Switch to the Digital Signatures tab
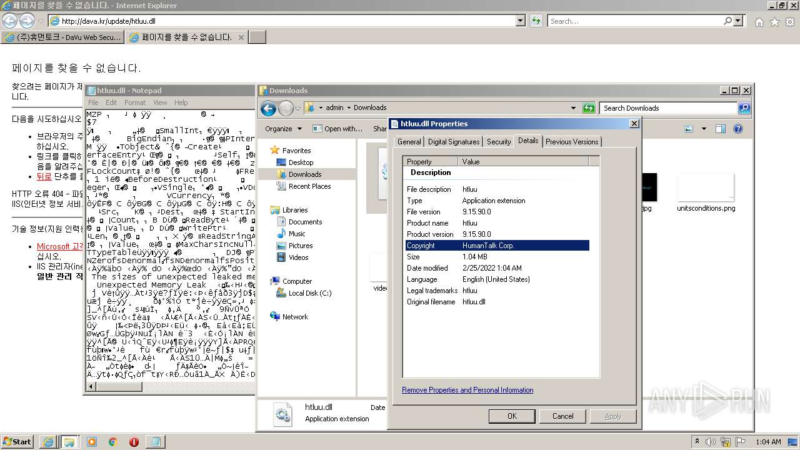The height and width of the screenshot is (450, 800). click(x=454, y=142)
